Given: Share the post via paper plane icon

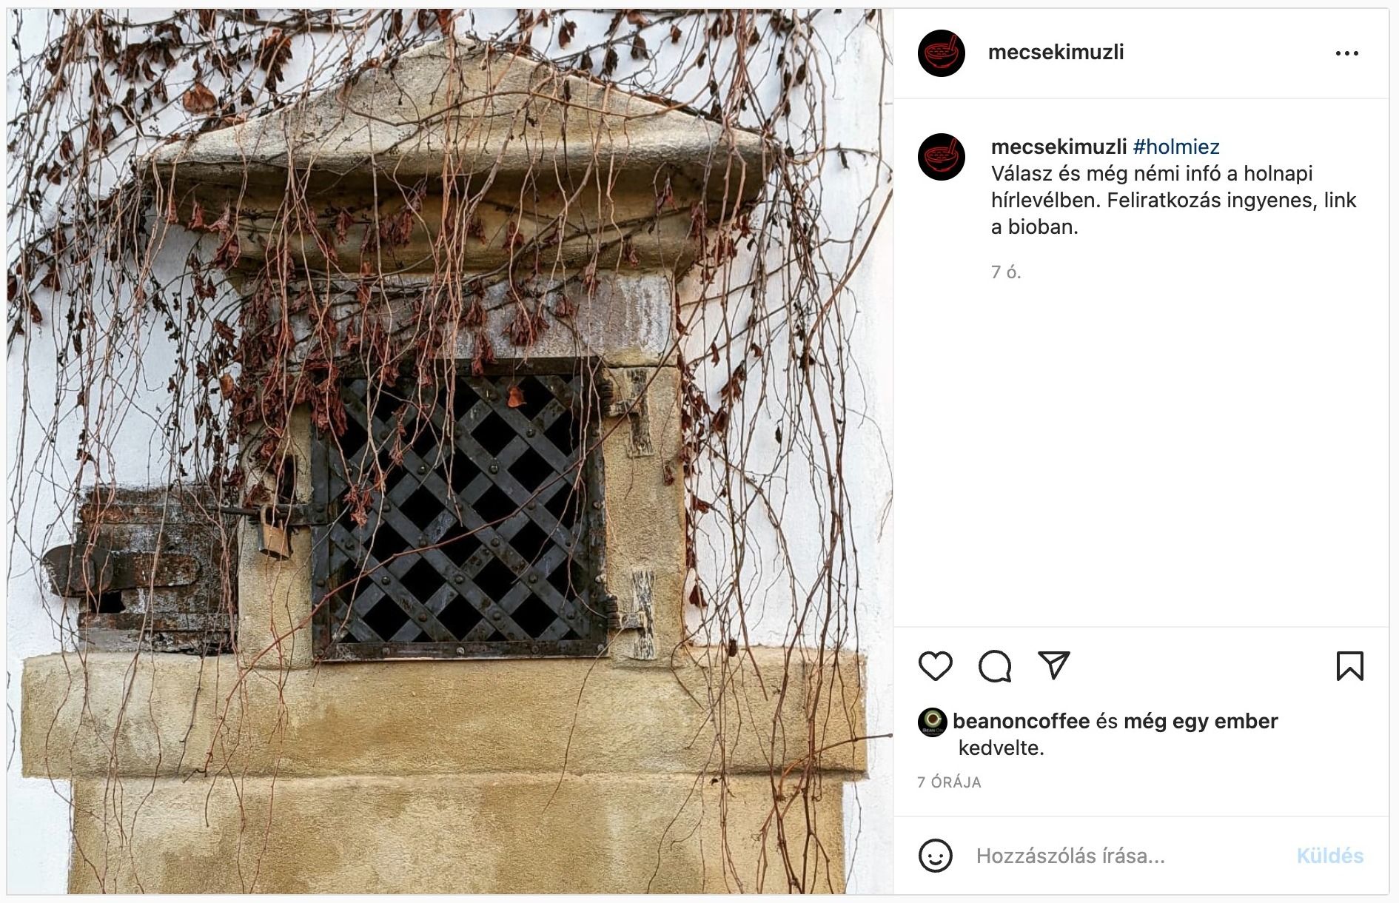Looking at the screenshot, I should pos(1053,665).
